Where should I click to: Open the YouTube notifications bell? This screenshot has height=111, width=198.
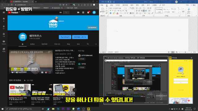click(88, 12)
